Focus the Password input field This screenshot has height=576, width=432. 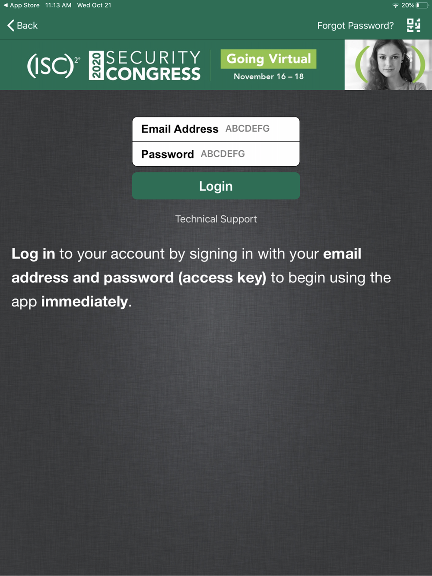[216, 154]
